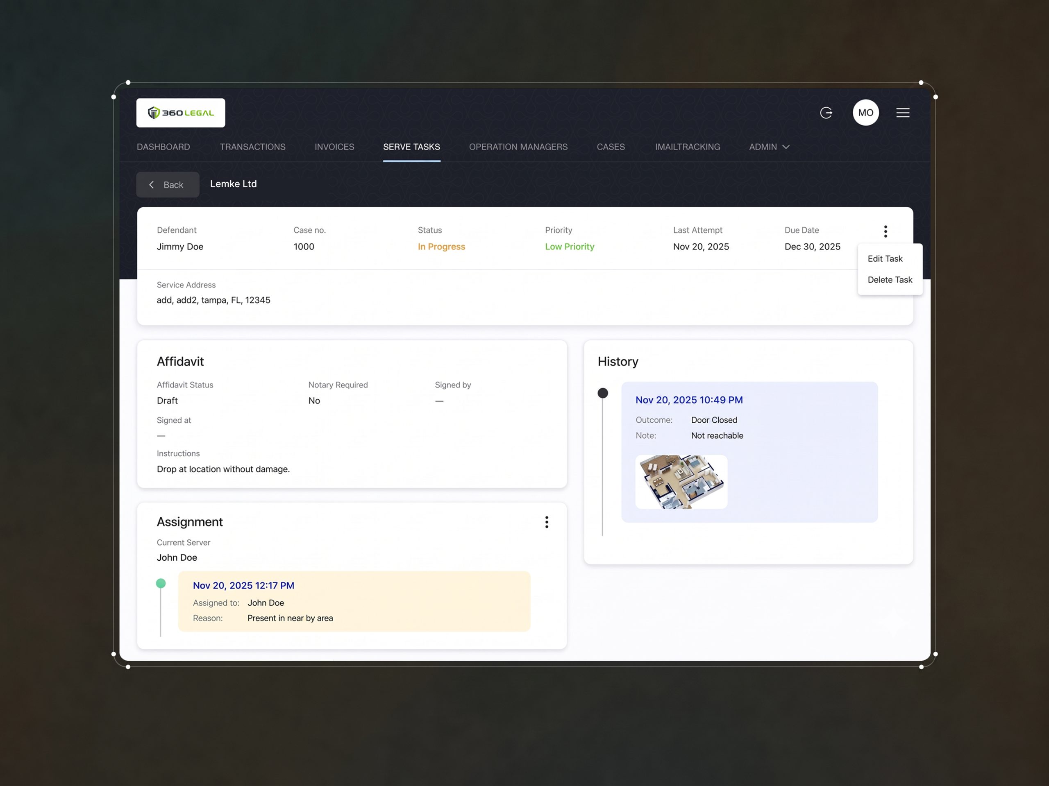1049x786 pixels.
Task: Click the Nov 20, 2025 10:49 PM entry
Action: 688,400
